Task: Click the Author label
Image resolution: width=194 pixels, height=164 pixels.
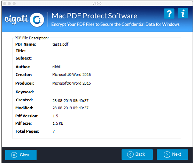Action: click(x=23, y=67)
